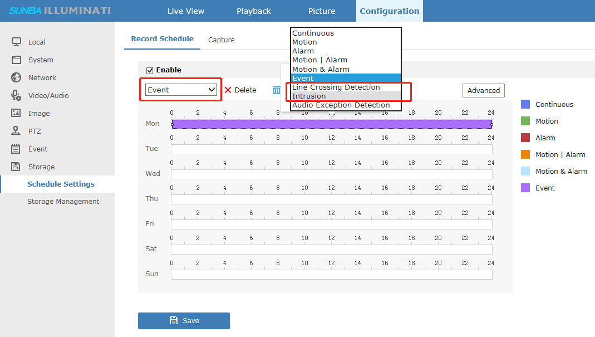The width and height of the screenshot is (595, 337).
Task: Click the Storage disk icon in sidebar
Action: coord(16,167)
